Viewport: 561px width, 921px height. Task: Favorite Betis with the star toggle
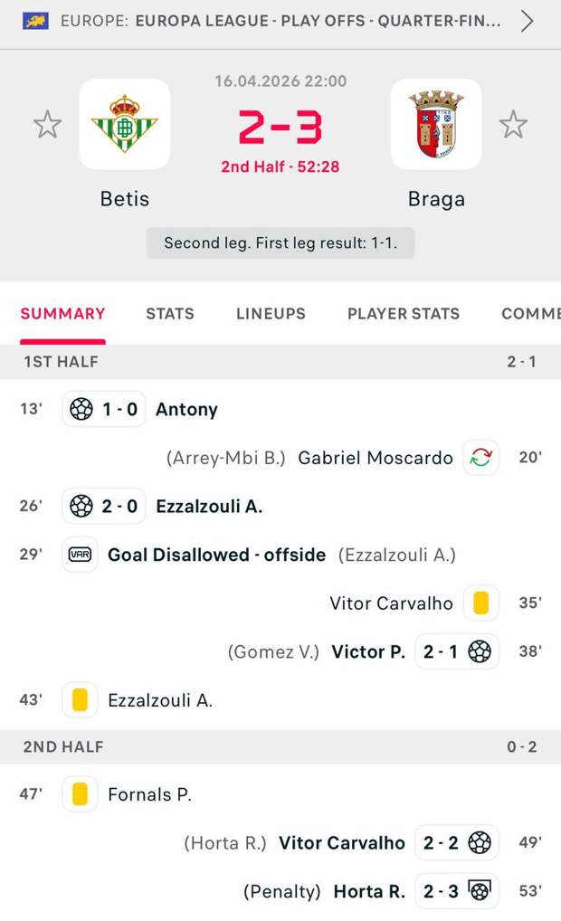pos(47,124)
